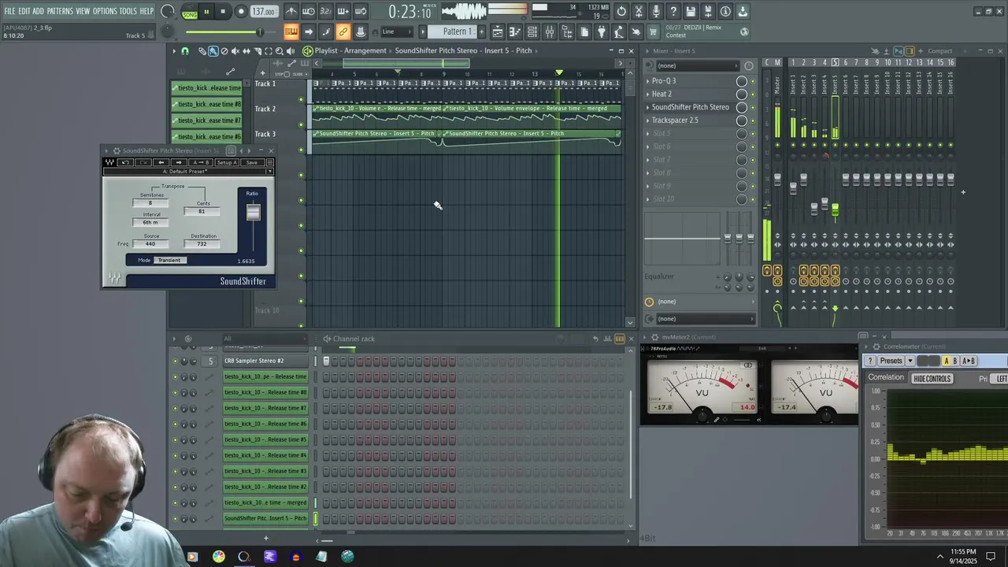Viewport: 1008px width, 567px height.
Task: Mute tiesto_kick Release time #8 channel
Action: [x=175, y=392]
